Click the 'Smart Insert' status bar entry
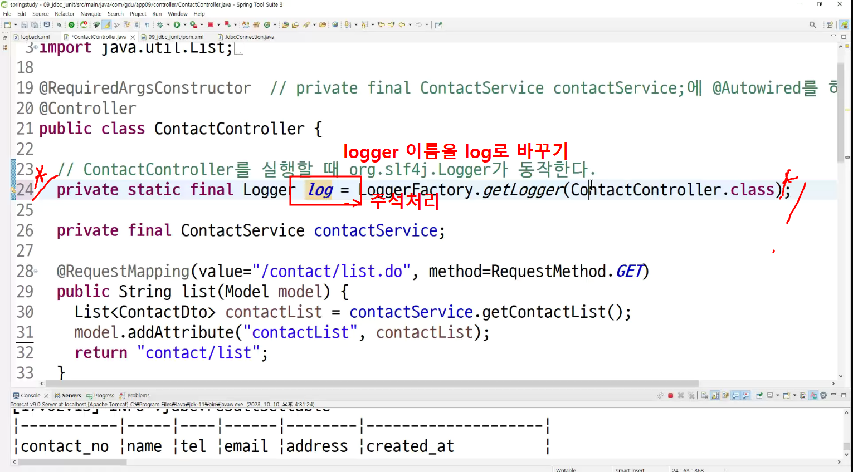Screen dimensions: 853x472 [x=630, y=469]
